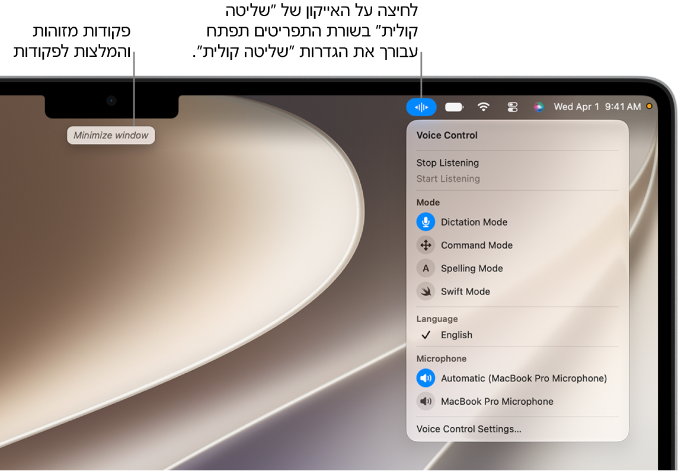Click the Minimize window command label
Image resolution: width=678 pixels, height=471 pixels.
coord(111,135)
